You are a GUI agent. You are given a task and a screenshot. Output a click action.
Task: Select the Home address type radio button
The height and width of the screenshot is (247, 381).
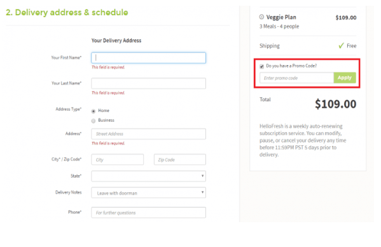tap(94, 111)
